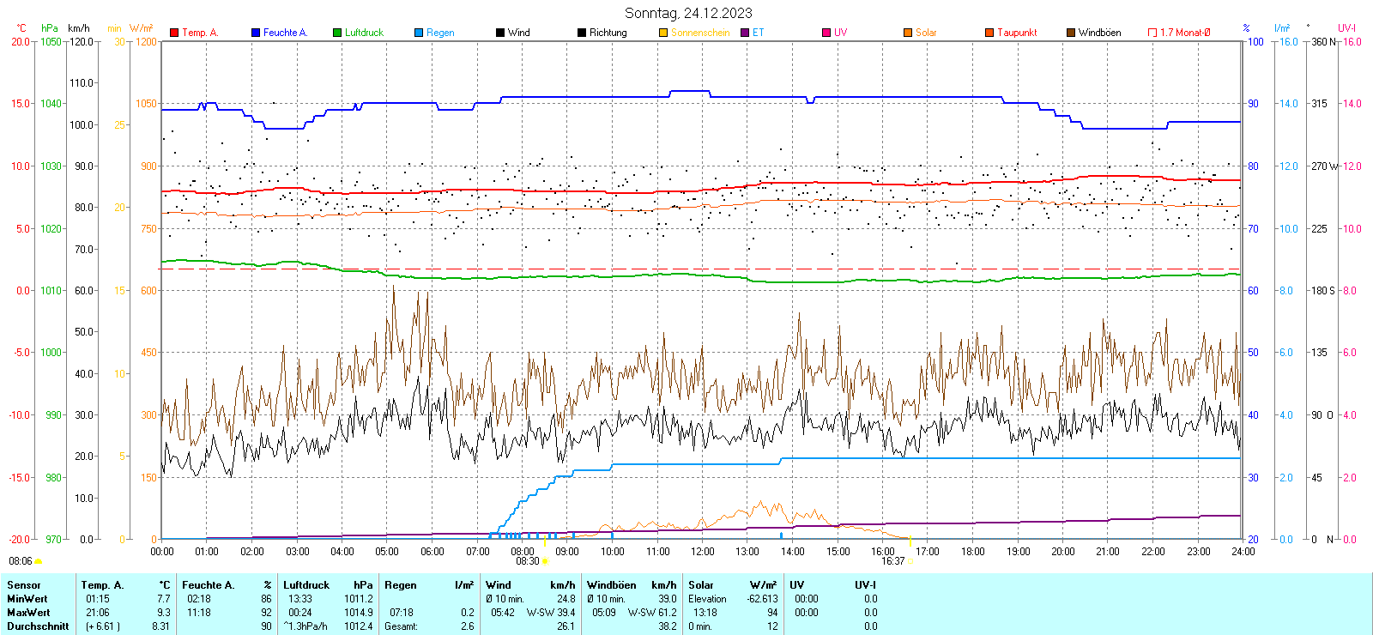Click the Taupunkt legend label
Screen dimensions: 1373x635
click(1017, 33)
